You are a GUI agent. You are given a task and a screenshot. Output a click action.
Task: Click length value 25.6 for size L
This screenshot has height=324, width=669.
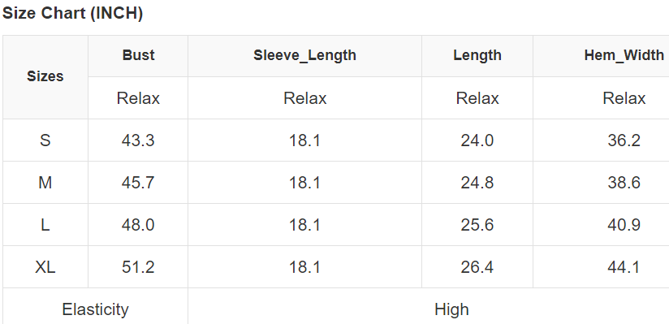pos(477,225)
